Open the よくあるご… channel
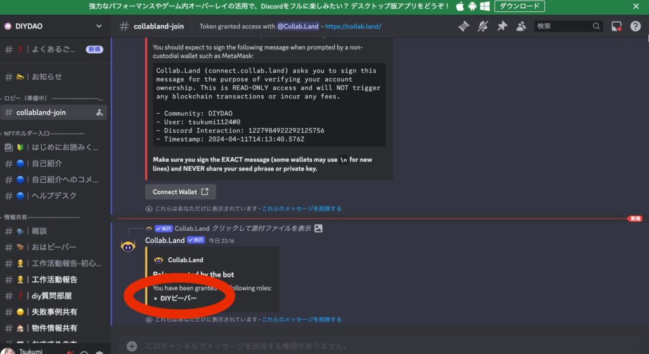 click(54, 49)
